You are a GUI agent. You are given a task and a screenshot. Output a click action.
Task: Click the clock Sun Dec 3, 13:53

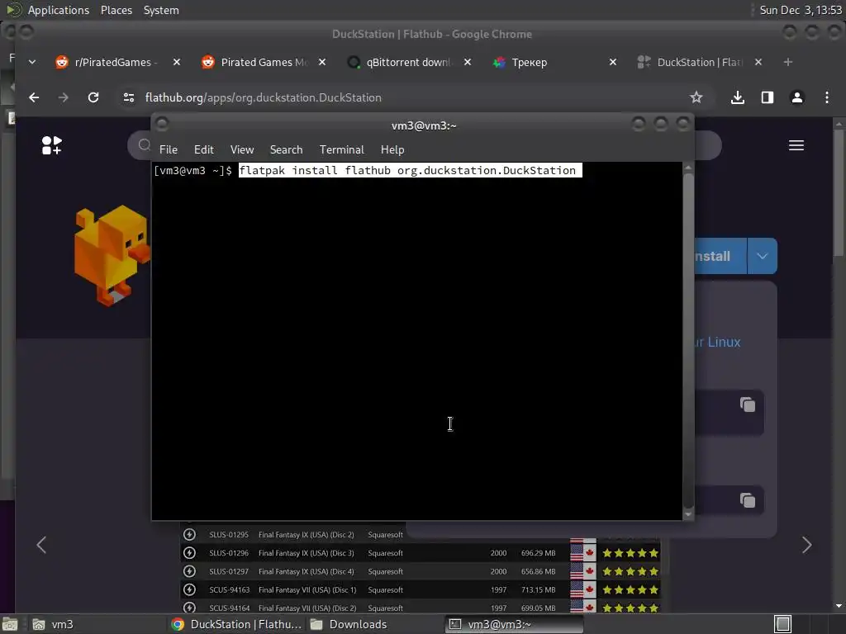[x=801, y=10]
